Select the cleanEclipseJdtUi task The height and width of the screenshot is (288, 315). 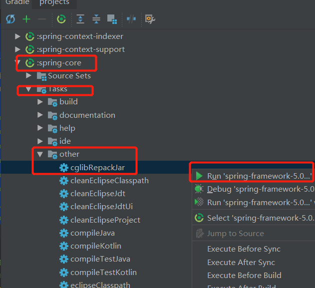pos(101,207)
